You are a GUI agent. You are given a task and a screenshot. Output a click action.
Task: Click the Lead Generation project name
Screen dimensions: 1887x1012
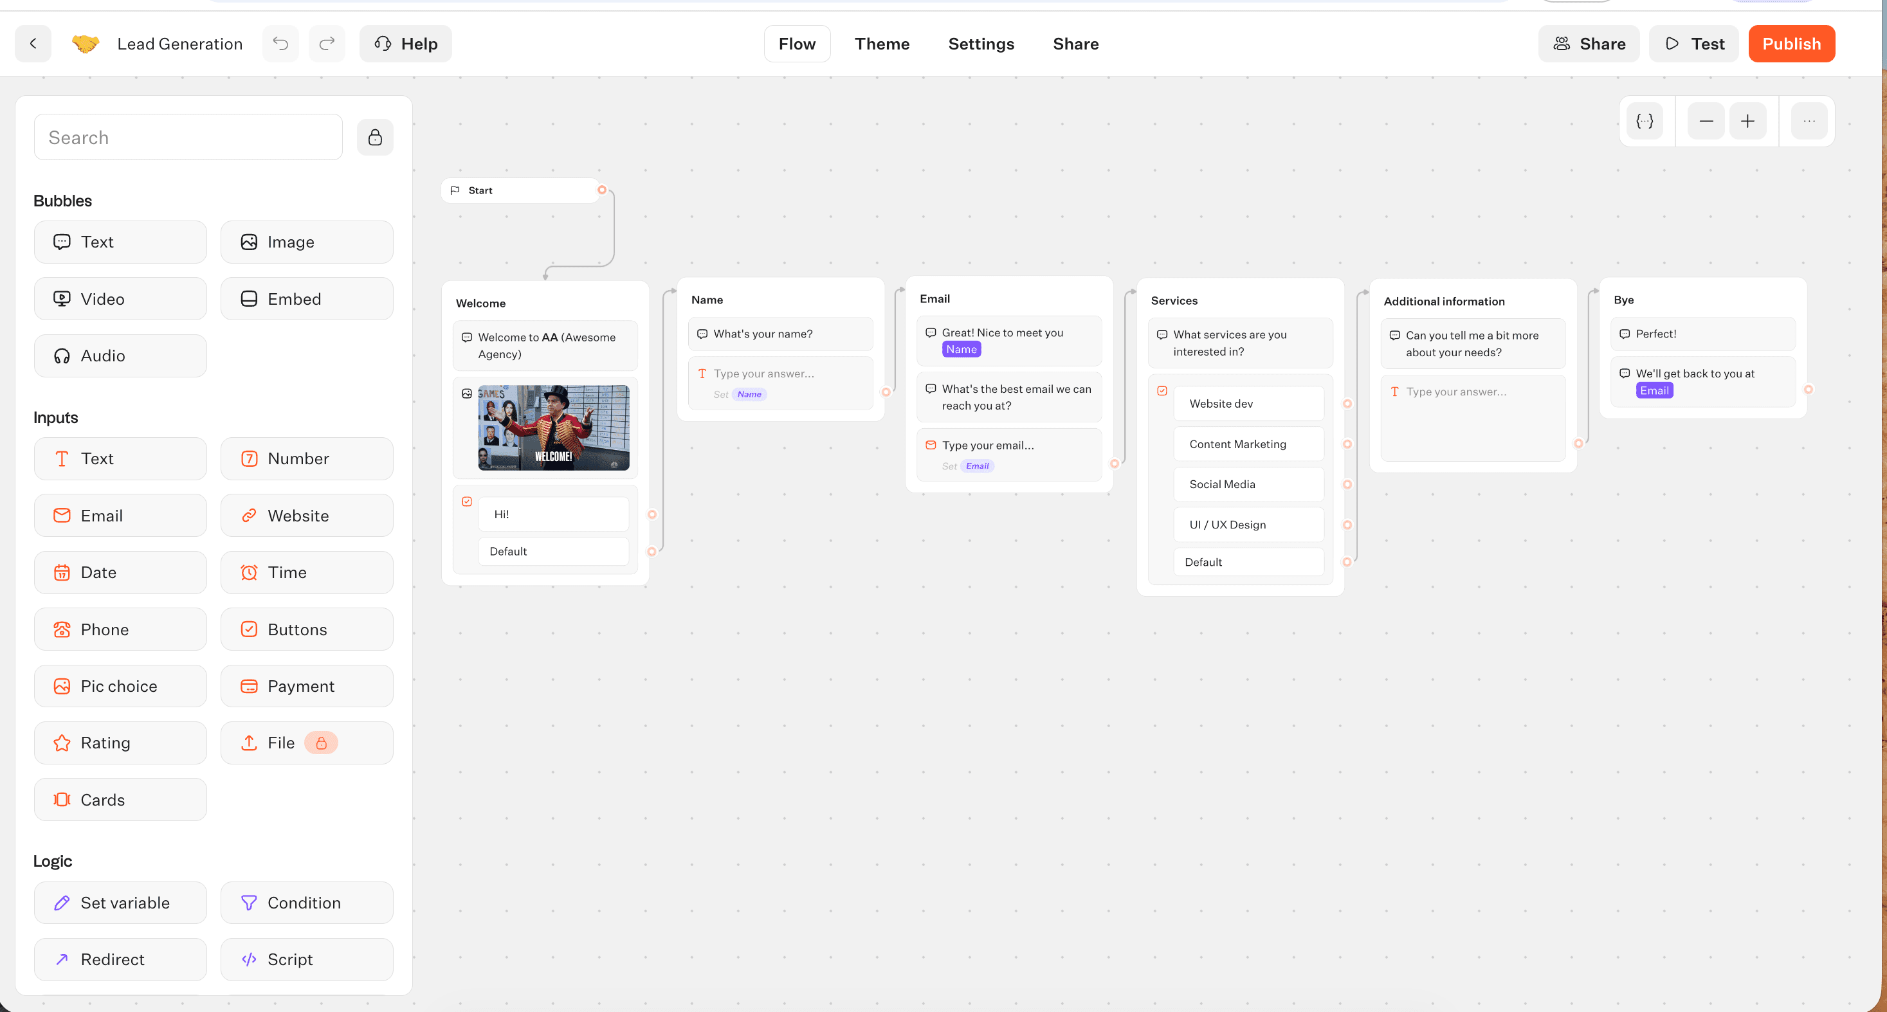tap(179, 44)
